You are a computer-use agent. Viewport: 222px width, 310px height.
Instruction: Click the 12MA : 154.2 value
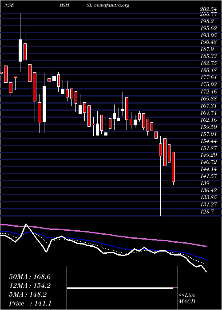tap(30, 286)
